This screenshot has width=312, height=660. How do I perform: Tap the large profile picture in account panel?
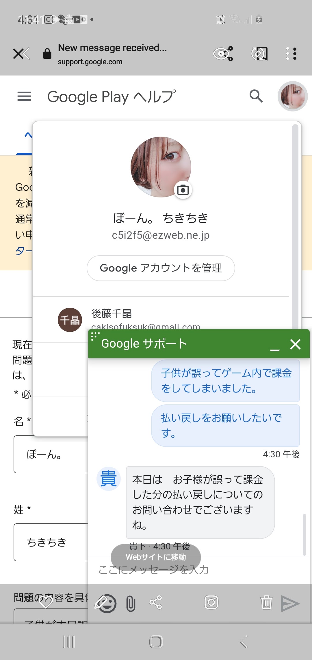click(161, 167)
